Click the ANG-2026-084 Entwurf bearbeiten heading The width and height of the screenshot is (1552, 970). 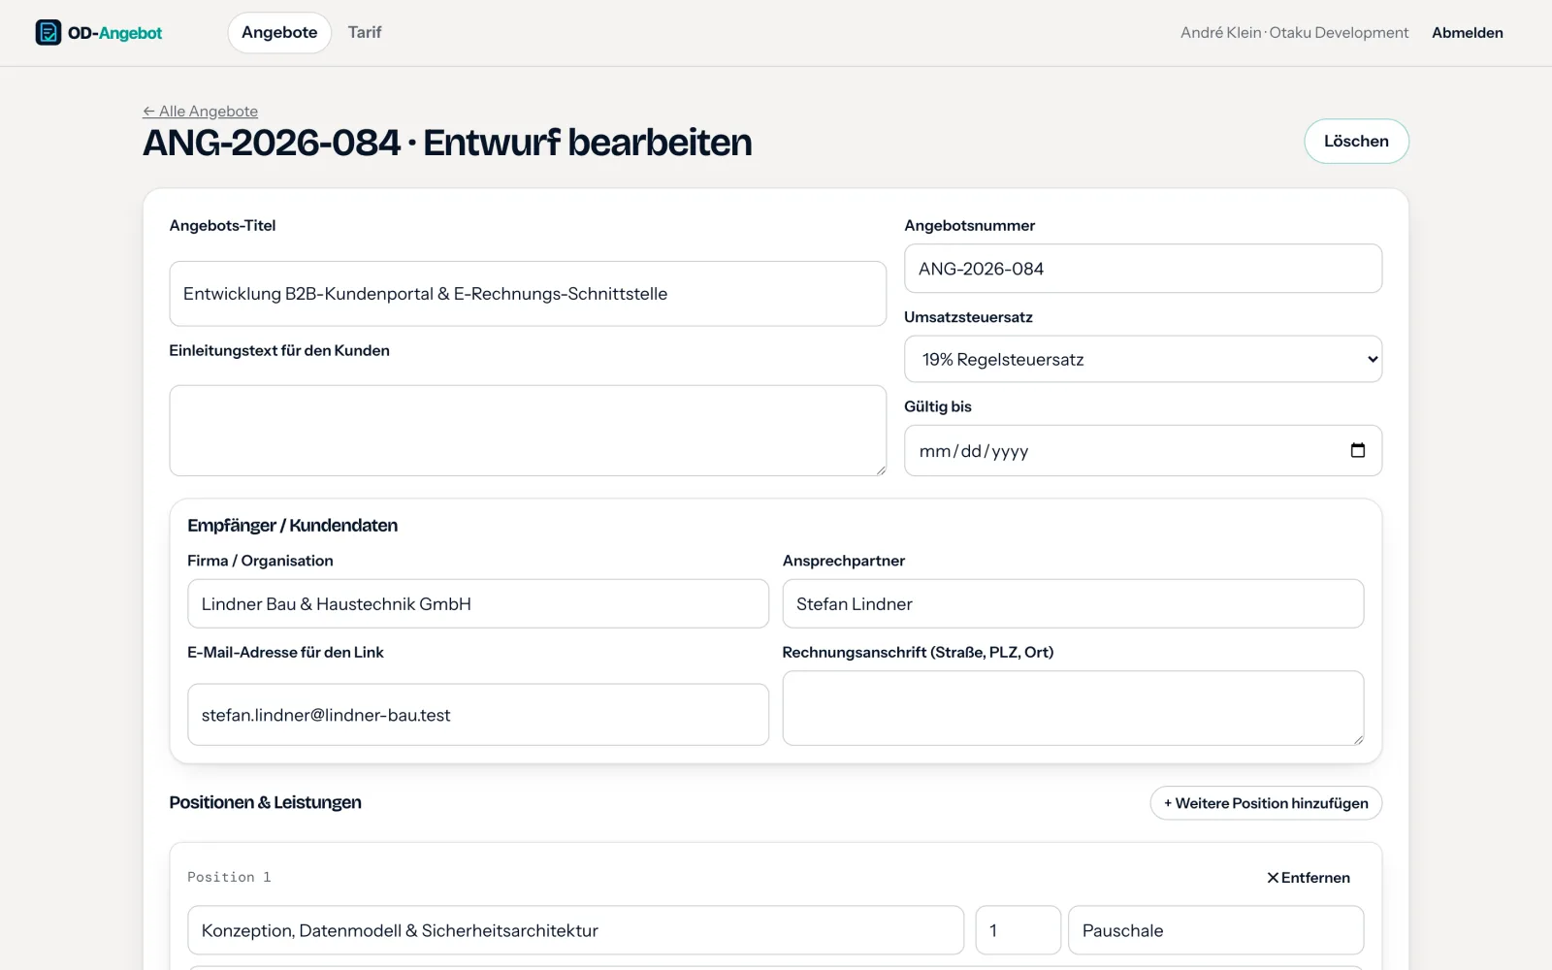(x=447, y=143)
